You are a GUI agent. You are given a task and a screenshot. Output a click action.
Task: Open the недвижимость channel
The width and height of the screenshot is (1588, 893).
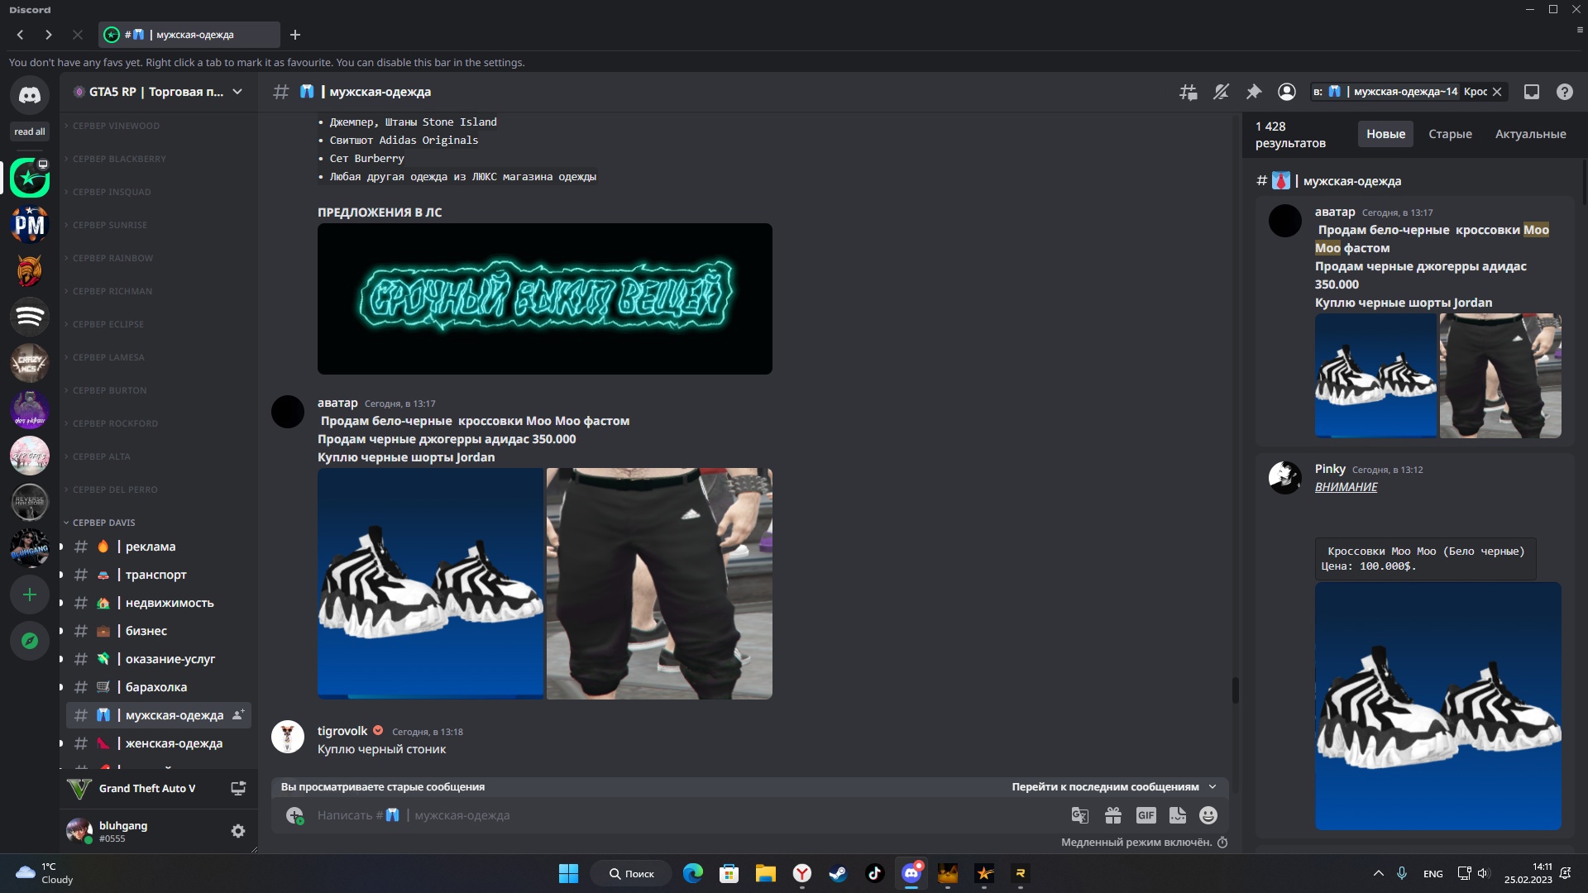[158, 603]
